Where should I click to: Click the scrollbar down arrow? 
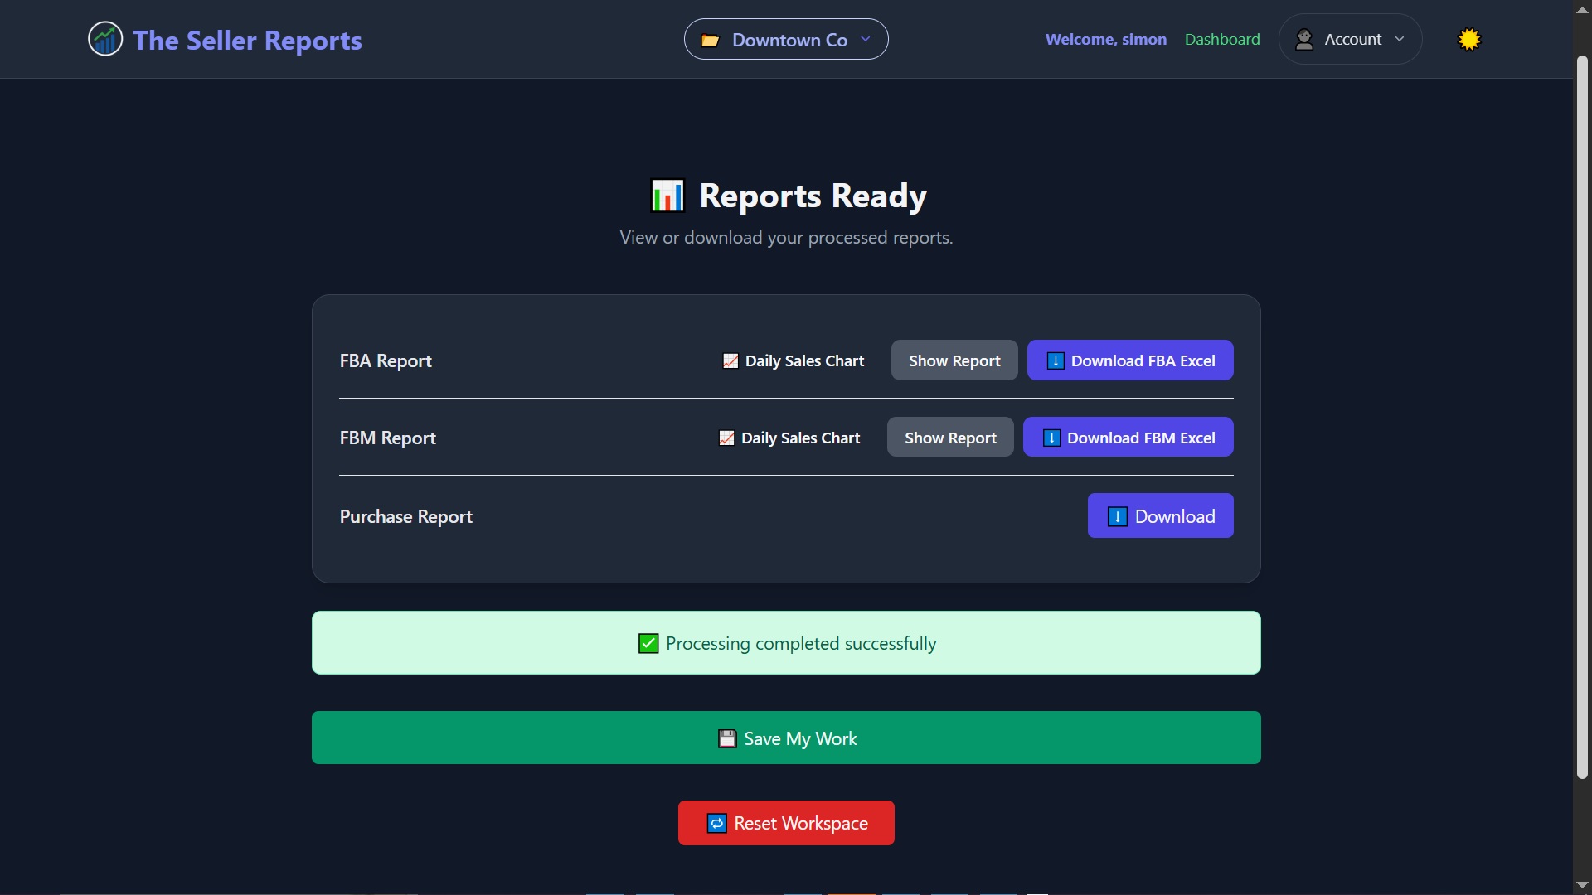1582,885
